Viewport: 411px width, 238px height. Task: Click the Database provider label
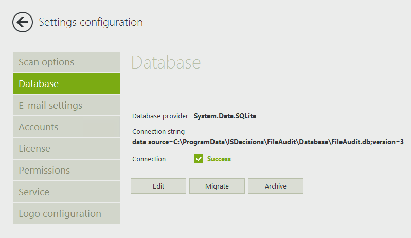pyautogui.click(x=160, y=116)
